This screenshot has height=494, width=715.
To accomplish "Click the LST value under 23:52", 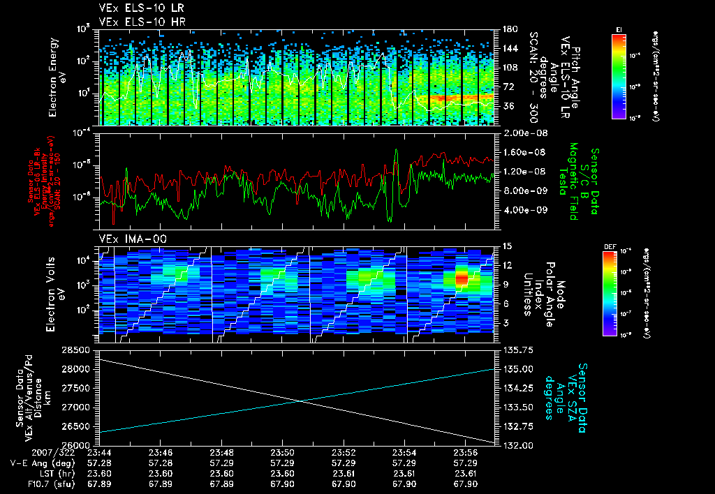I will [x=344, y=474].
